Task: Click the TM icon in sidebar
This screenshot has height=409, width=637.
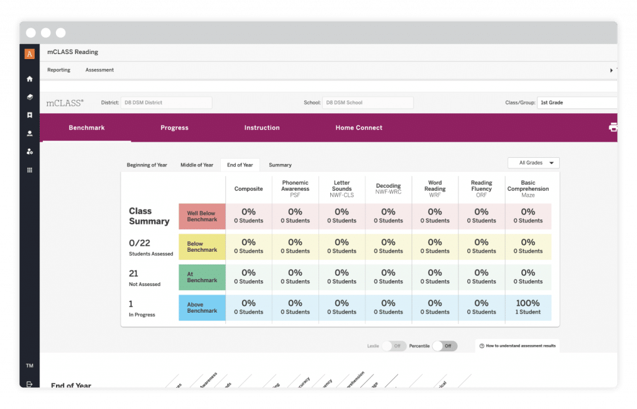Action: point(30,365)
